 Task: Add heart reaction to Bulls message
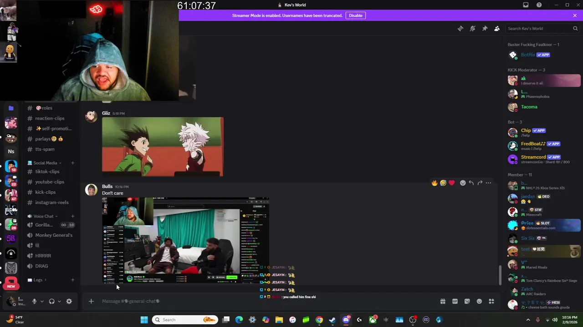[x=451, y=183]
